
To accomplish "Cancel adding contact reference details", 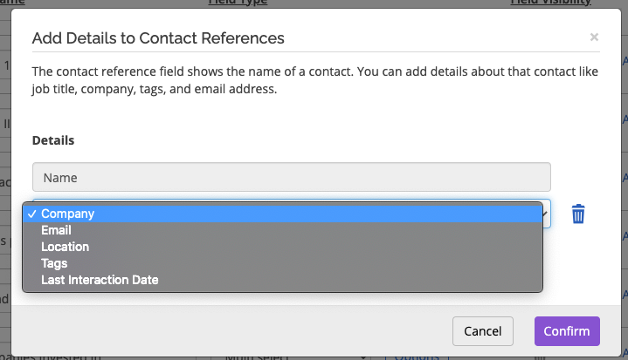I will [x=483, y=331].
